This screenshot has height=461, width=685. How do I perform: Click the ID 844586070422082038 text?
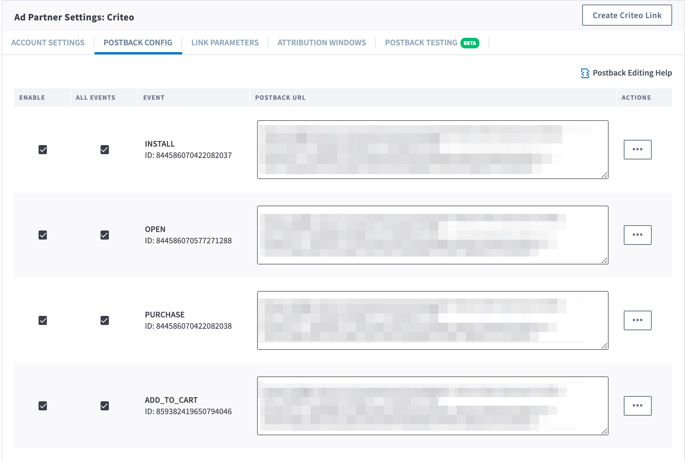pos(188,326)
